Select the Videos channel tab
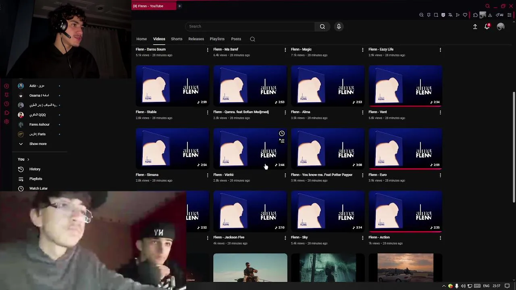Viewport: 516px width, 290px height. tap(159, 39)
